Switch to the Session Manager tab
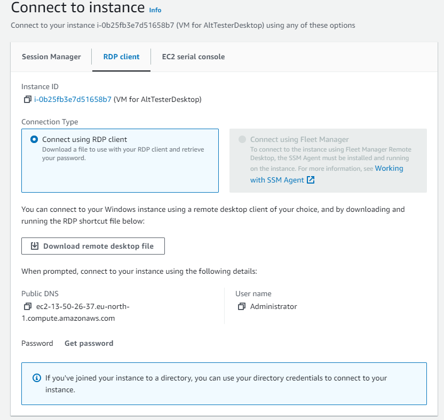The height and width of the screenshot is (420, 444). (x=51, y=57)
